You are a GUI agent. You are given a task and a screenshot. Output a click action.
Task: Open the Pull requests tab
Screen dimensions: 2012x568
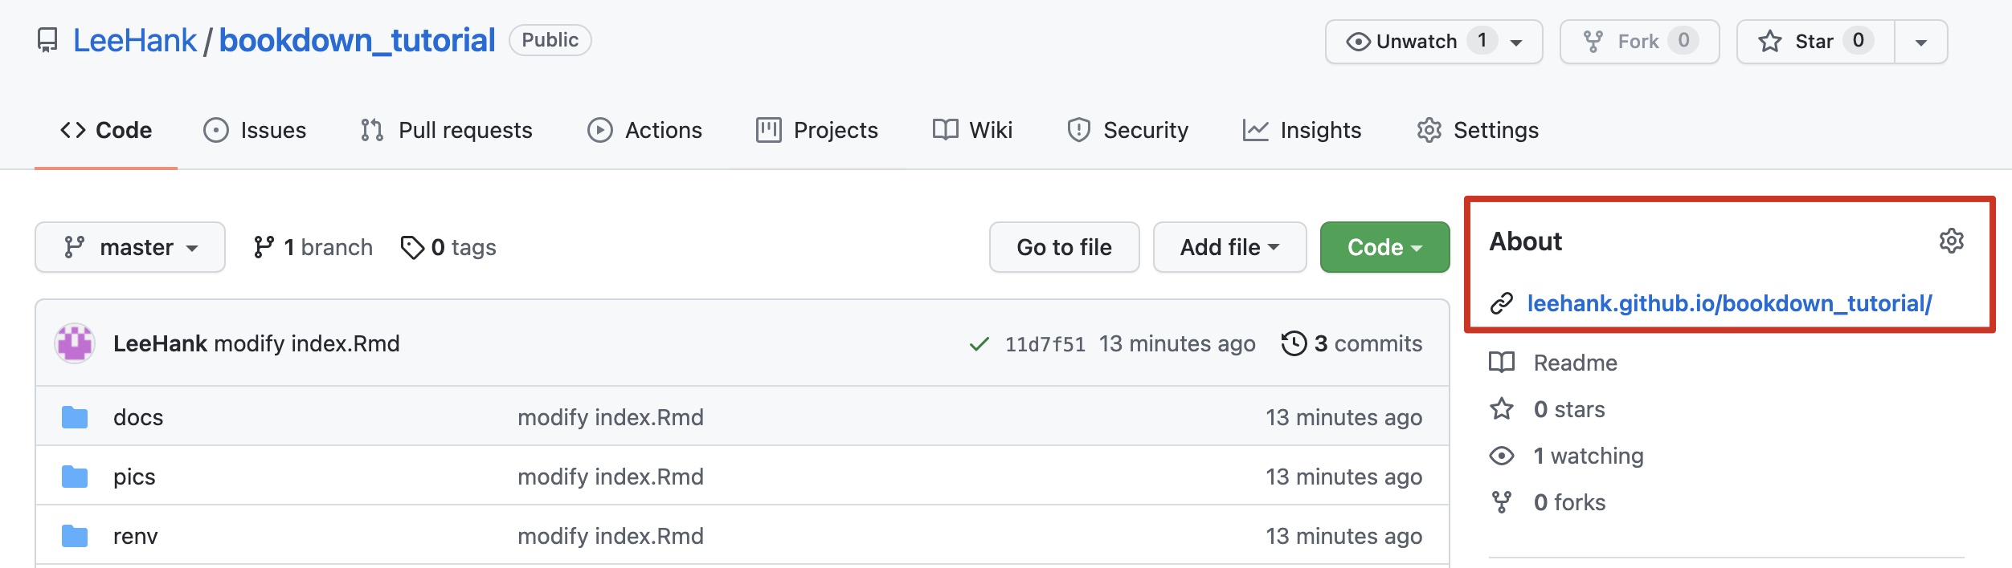click(446, 130)
